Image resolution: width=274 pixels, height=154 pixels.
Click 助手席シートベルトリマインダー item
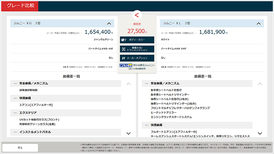click(x=170, y=95)
